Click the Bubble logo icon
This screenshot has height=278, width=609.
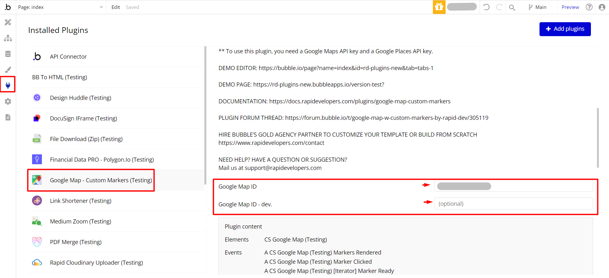click(x=8, y=7)
